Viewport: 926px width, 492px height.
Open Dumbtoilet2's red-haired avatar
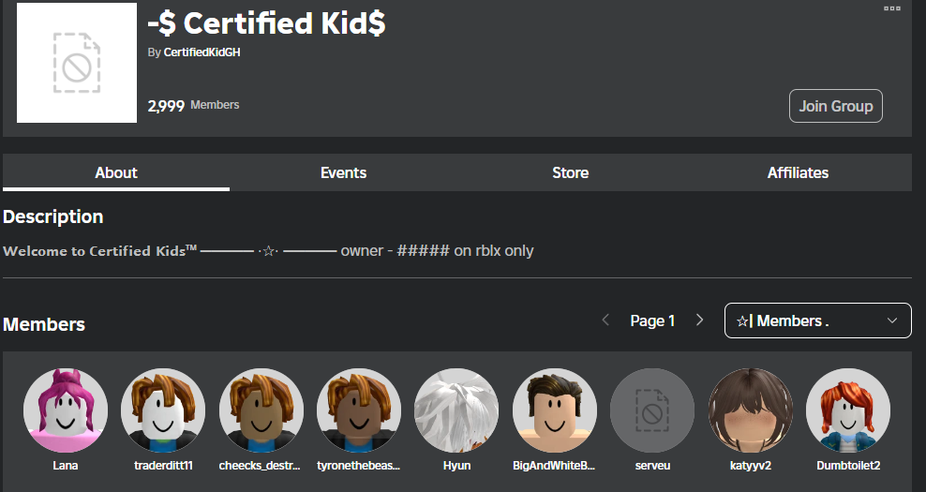point(848,410)
